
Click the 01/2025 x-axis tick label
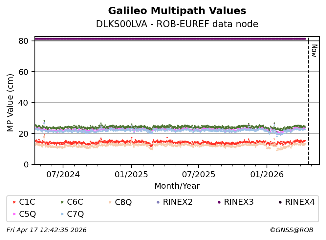(x=131, y=175)
